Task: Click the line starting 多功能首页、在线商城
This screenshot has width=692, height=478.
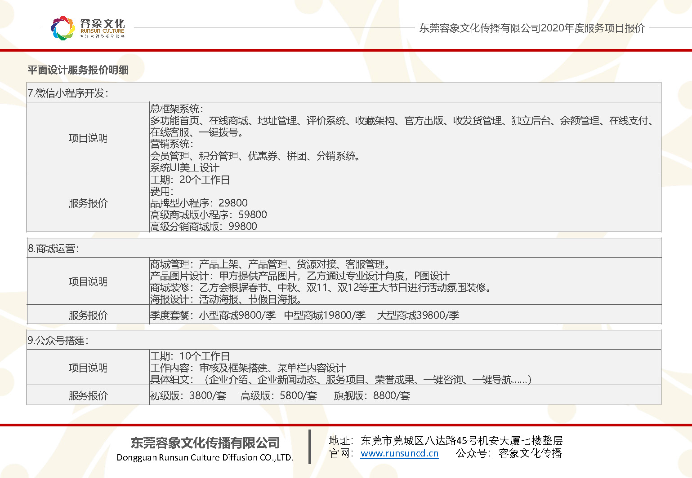Action: coord(402,120)
